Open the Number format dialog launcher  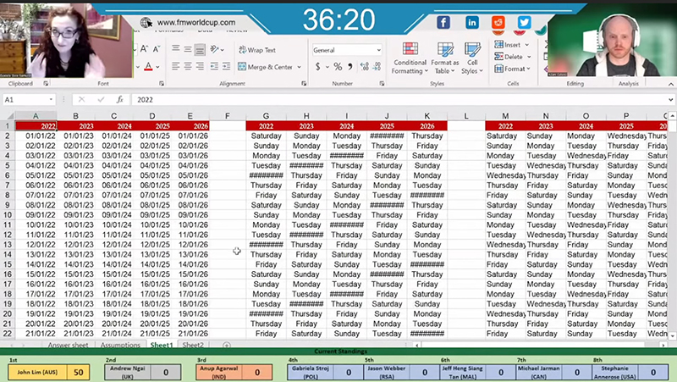pyautogui.click(x=383, y=83)
